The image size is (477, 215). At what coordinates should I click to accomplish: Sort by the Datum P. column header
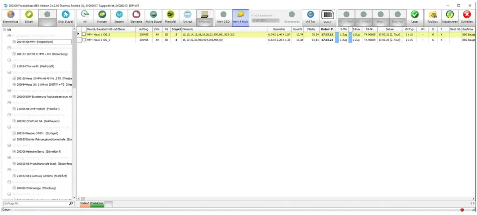point(327,29)
